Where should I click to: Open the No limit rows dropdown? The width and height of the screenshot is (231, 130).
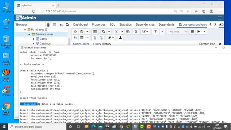coord(178,31)
